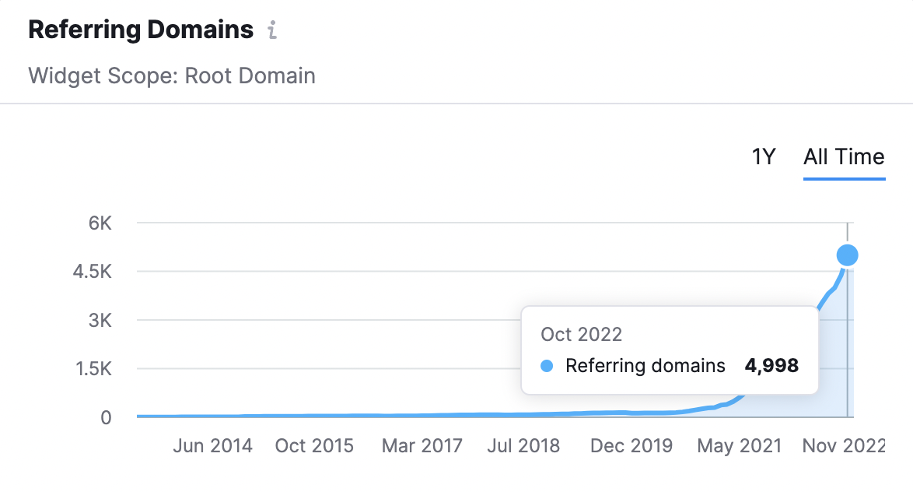Click the 1.5K y-axis label
The width and height of the screenshot is (913, 492).
click(92, 369)
